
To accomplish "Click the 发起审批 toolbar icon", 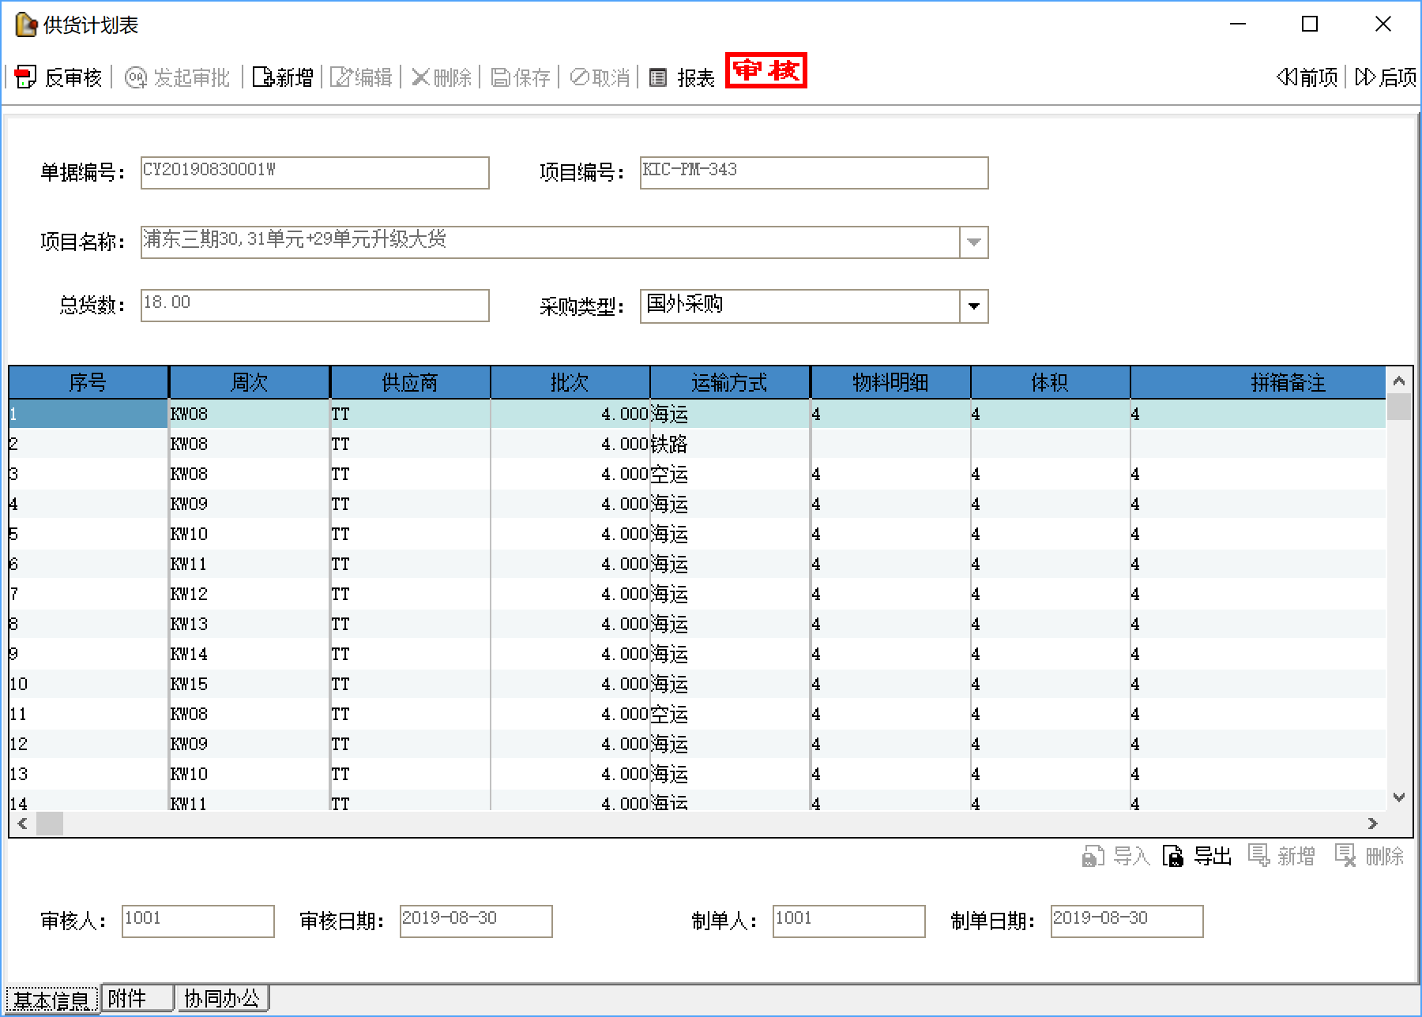I will [136, 77].
